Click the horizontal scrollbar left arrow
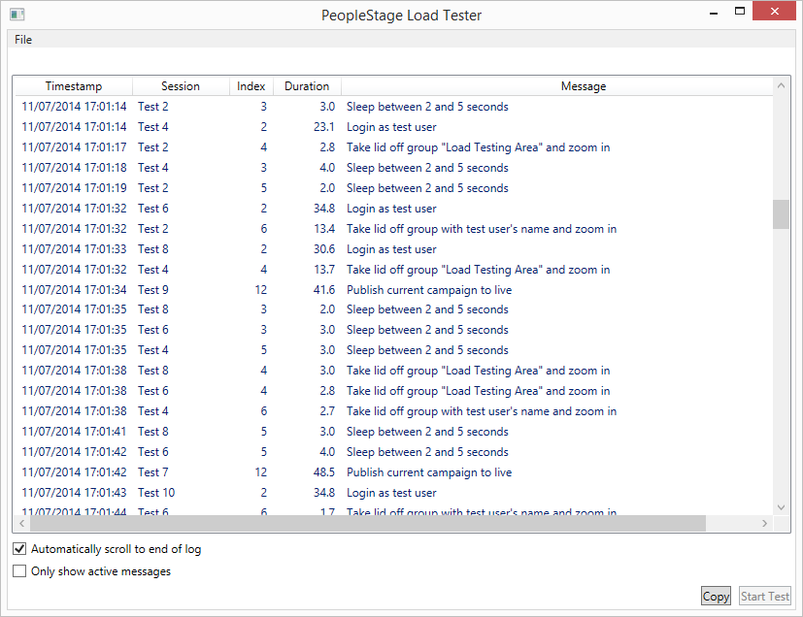 coord(21,524)
